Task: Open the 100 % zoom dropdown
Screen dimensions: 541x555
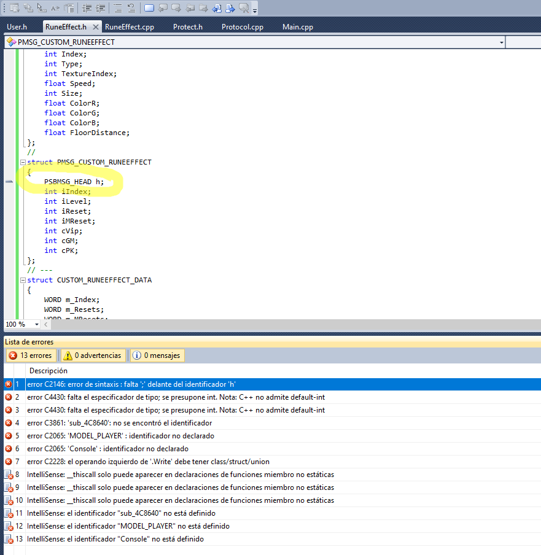Action: pos(36,324)
